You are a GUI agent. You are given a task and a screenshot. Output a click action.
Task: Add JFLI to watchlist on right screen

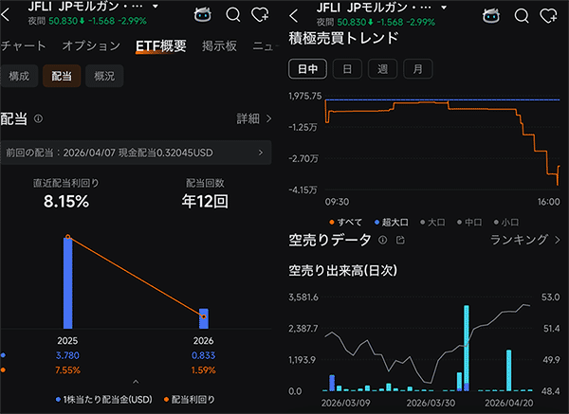coord(549,15)
